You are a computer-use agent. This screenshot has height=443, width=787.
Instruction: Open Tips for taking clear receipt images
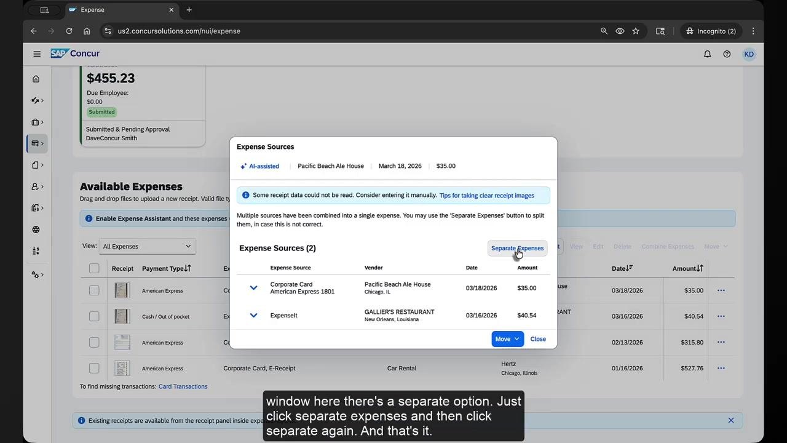tap(487, 196)
